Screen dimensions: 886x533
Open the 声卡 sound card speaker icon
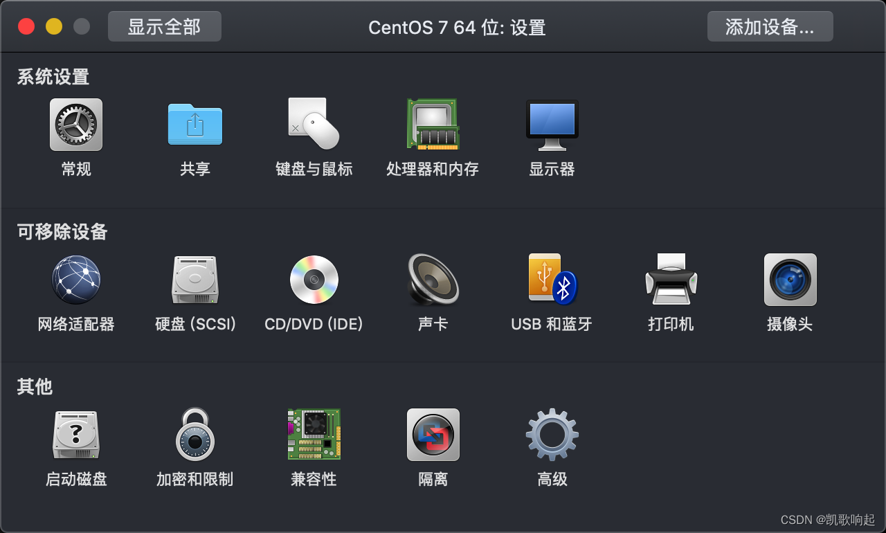[x=433, y=280]
